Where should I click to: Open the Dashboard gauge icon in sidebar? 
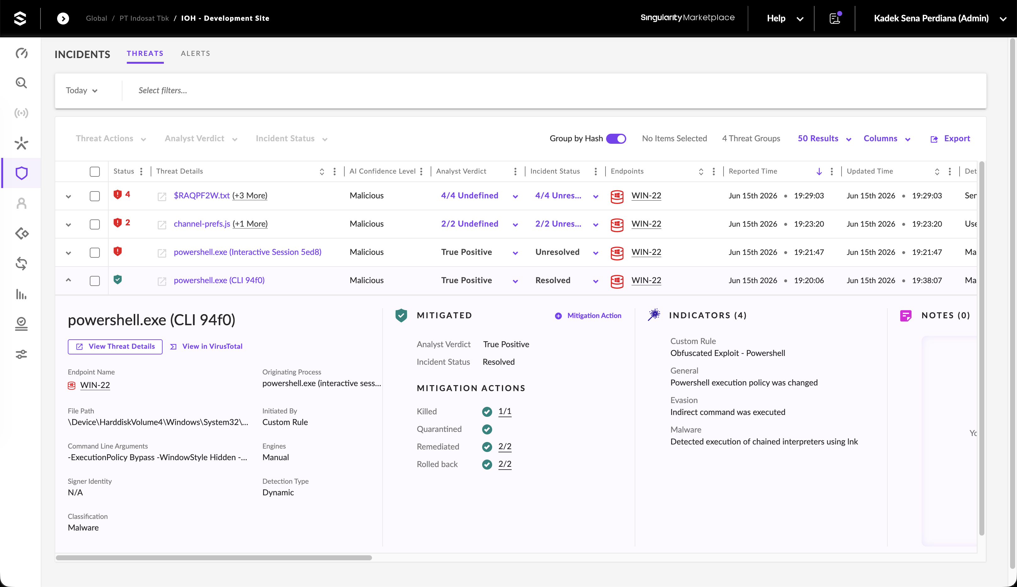pos(21,53)
